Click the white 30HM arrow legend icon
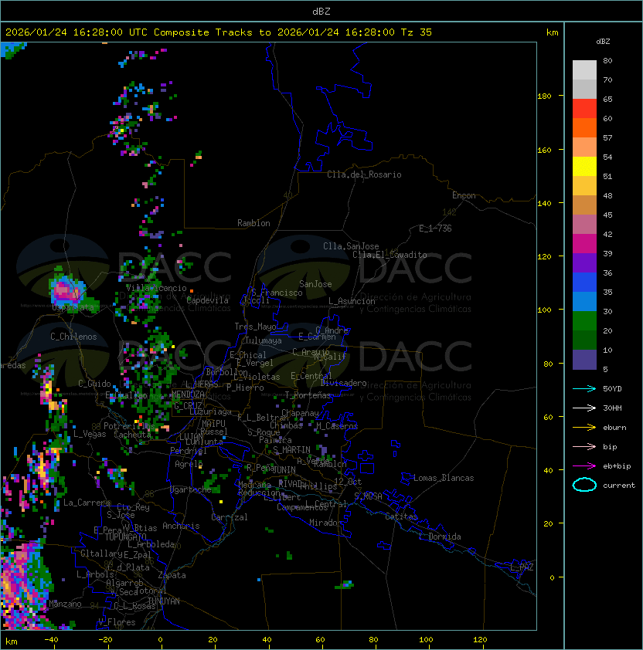 (x=584, y=408)
